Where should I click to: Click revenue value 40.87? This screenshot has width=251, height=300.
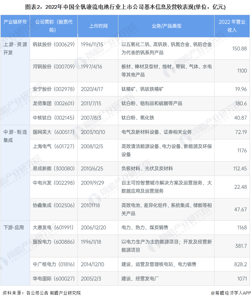point(240,118)
